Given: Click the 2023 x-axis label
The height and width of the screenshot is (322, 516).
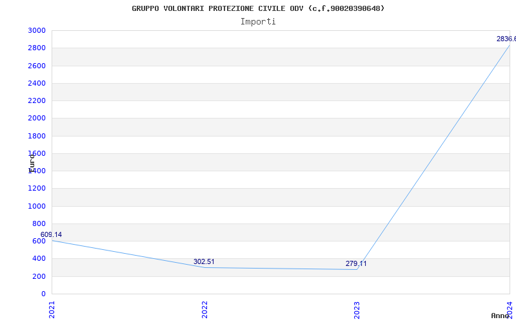Looking at the screenshot, I should coord(357,310).
